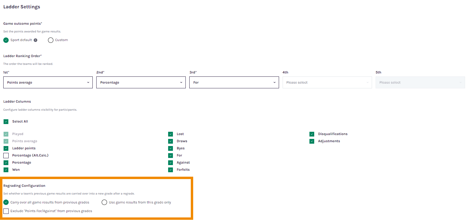Click the info icon beside Sport default
The image size is (474, 221).
(35, 40)
